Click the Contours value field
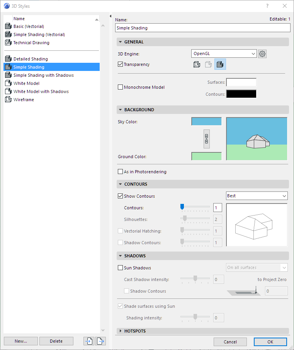The height and width of the screenshot is (350, 294). [218, 208]
